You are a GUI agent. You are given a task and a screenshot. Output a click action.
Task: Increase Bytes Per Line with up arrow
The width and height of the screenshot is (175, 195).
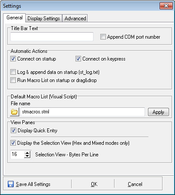pyautogui.click(x=27, y=152)
